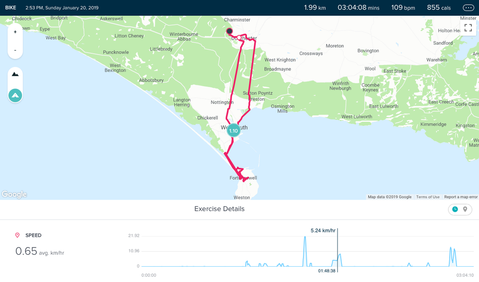Screen dimensions: 479x282
Task: Click the 855 cals stat in header
Action: point(439,8)
